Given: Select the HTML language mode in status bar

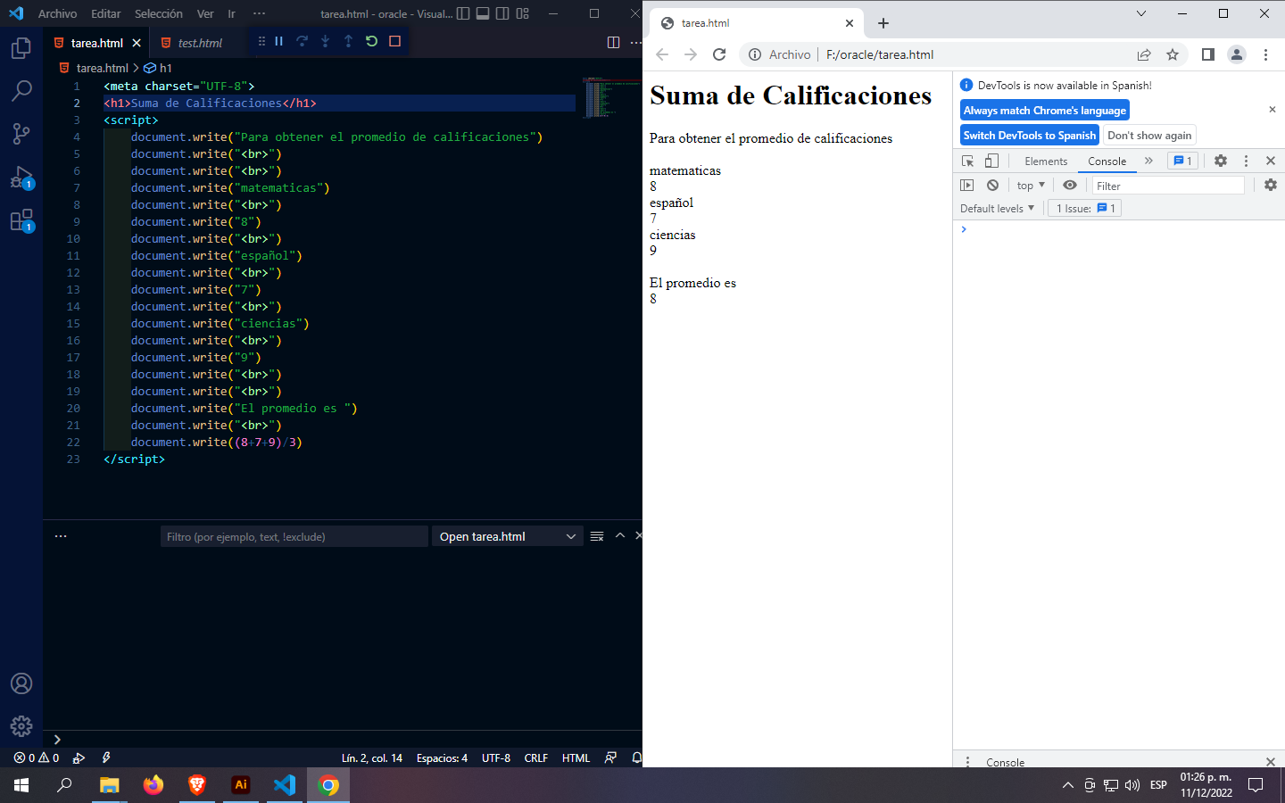Looking at the screenshot, I should tap(576, 757).
